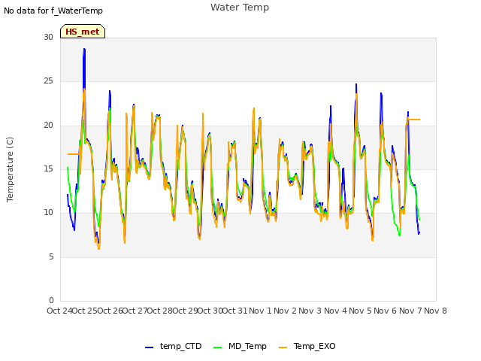This screenshot has width=481, height=361.
Task: Click the Nov 7 x-axis label
Action: pos(410,311)
